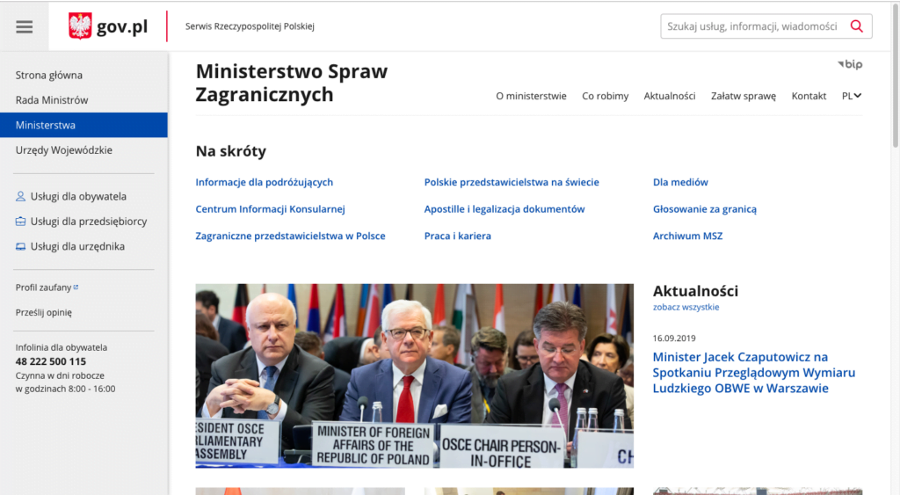900x495 pixels.
Task: Click Serwis Rzeczypospolitej Polskiej text
Action: tap(250, 26)
